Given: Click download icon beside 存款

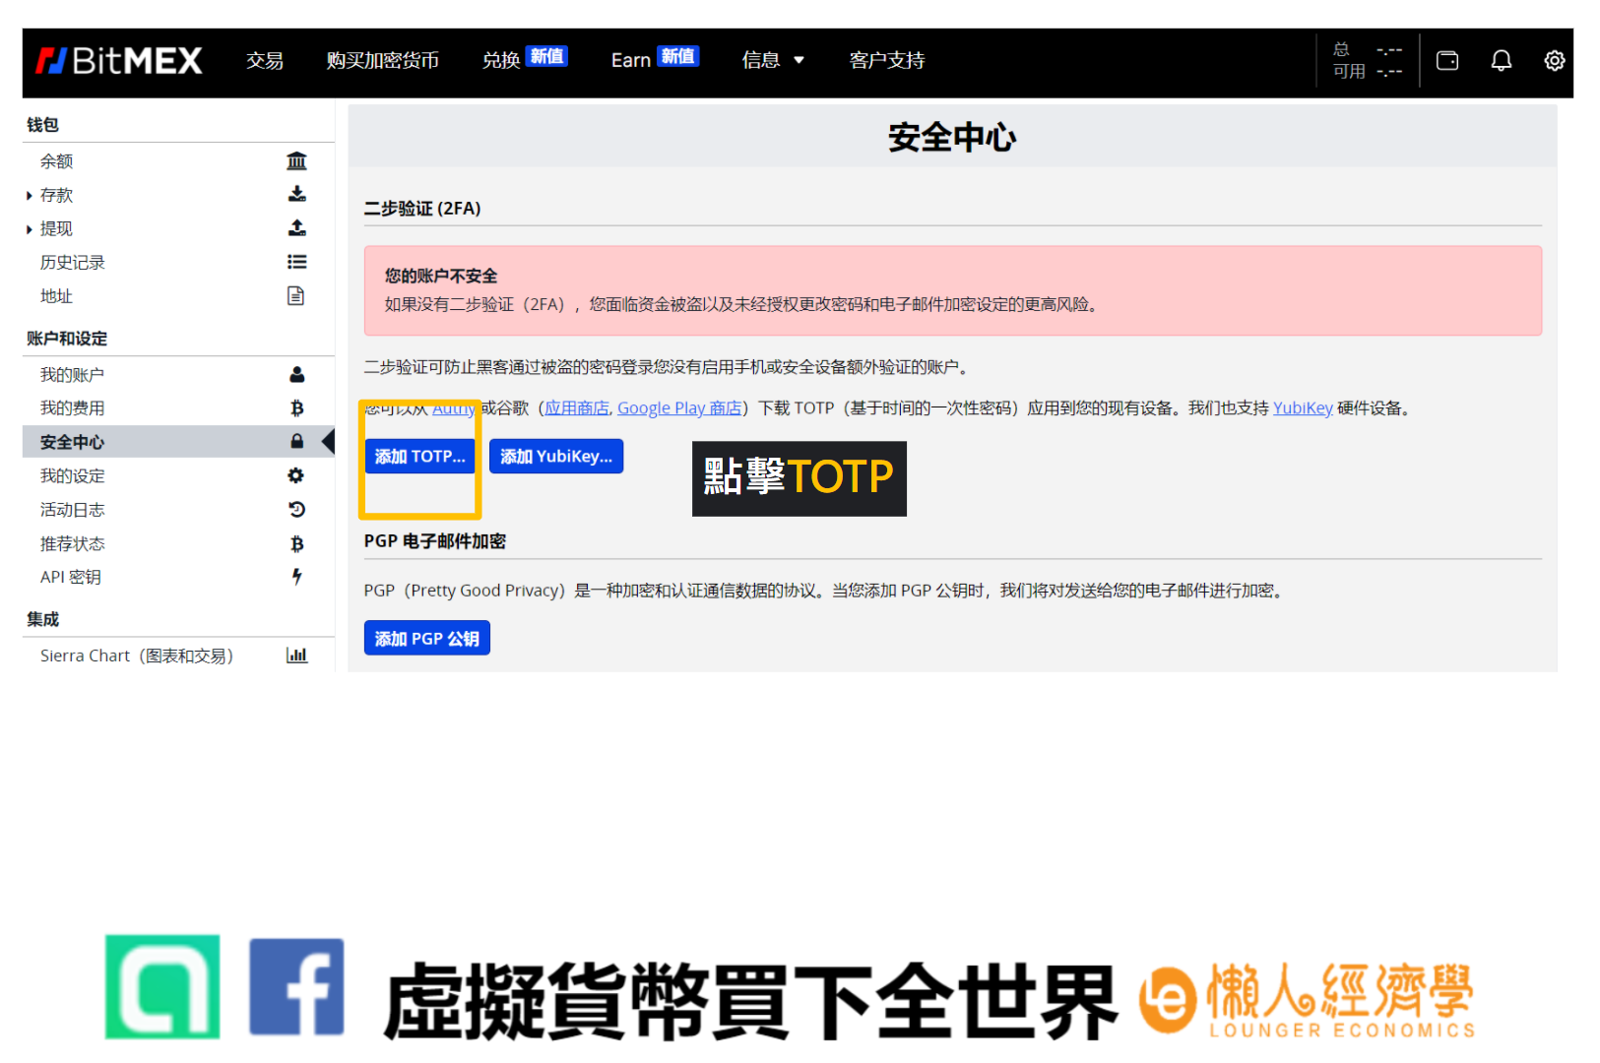Looking at the screenshot, I should tap(296, 194).
